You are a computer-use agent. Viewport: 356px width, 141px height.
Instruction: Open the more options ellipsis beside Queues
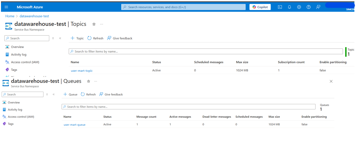click(96, 81)
